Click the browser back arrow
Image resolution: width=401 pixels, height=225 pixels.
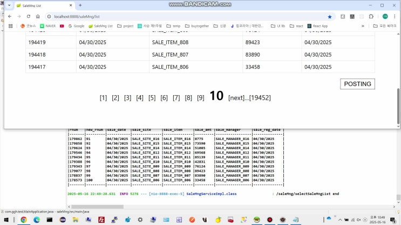click(9, 16)
